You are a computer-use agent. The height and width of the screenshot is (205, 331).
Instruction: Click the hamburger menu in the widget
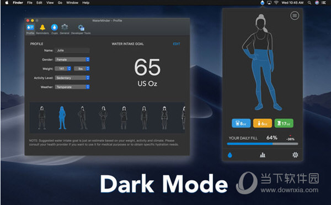[x=295, y=15]
